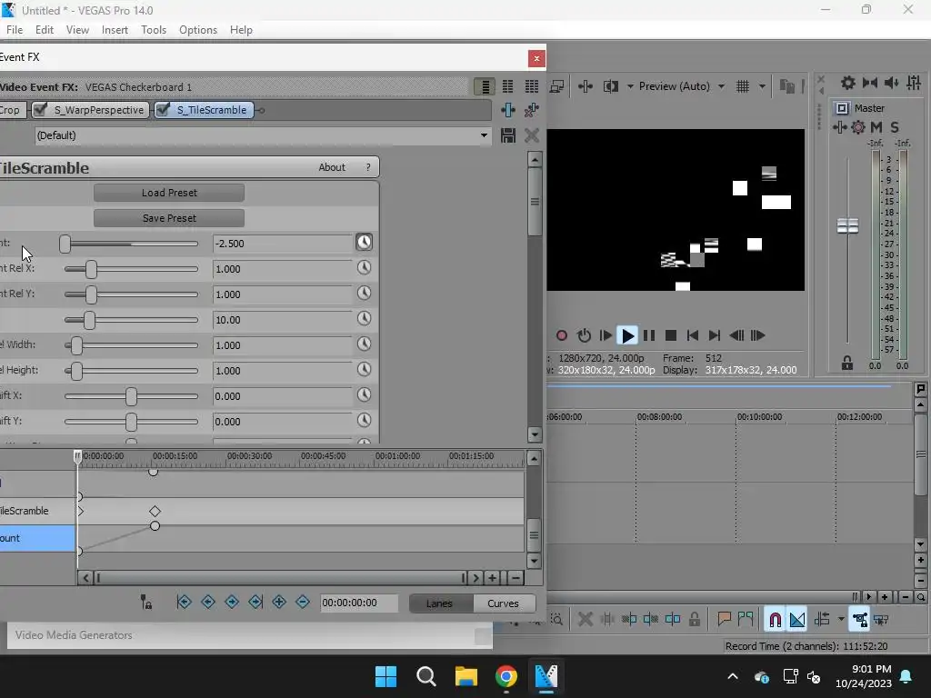Click the Shift X slider handle
The height and width of the screenshot is (698, 931).
131,396
